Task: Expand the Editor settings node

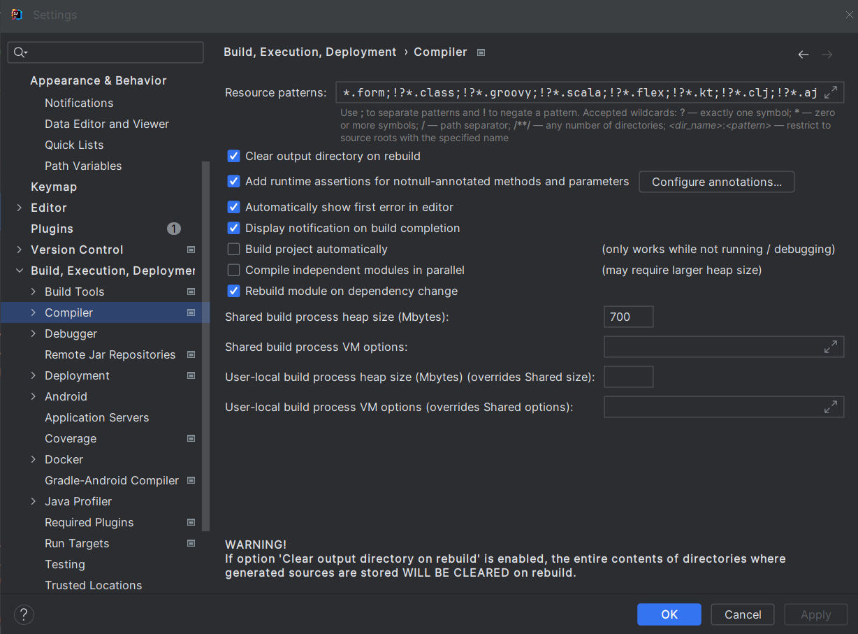Action: 20,208
